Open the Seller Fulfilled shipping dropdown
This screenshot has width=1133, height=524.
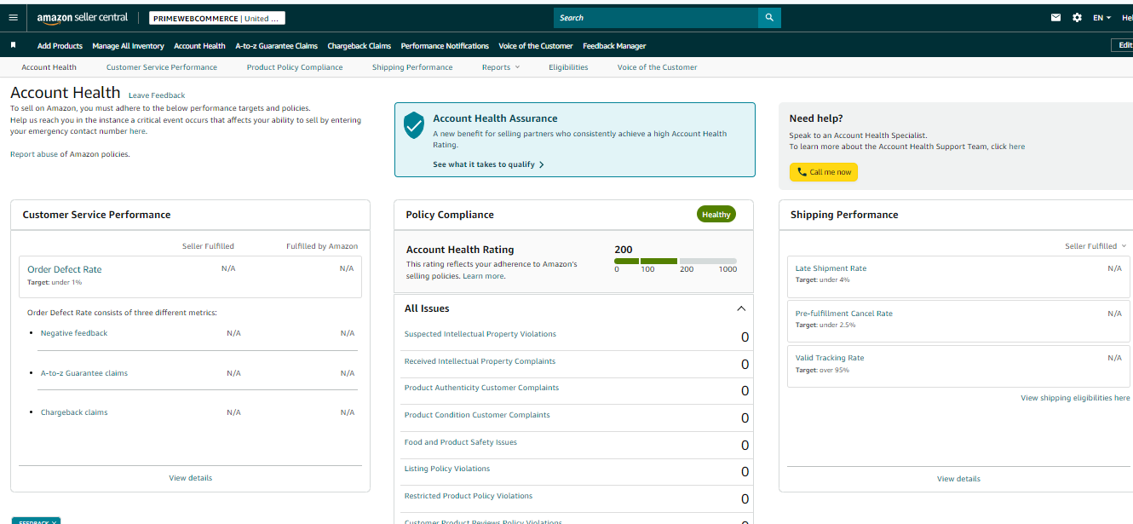[1096, 246]
